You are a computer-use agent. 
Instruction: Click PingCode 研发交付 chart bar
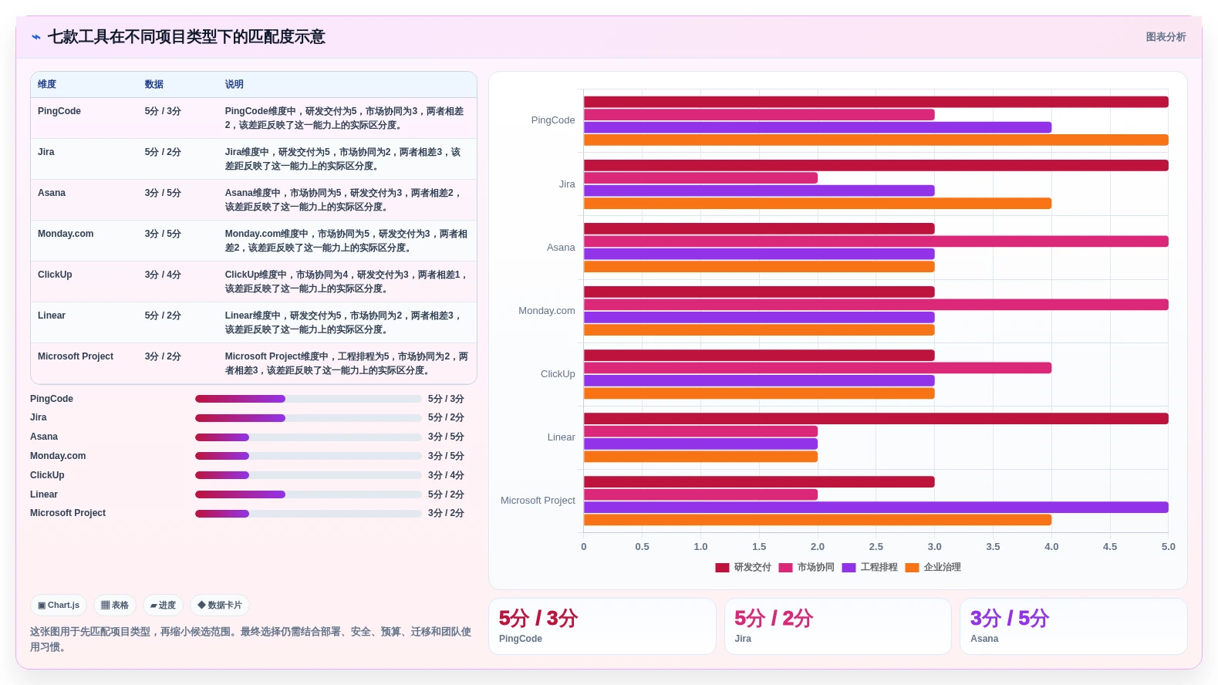pyautogui.click(x=876, y=102)
